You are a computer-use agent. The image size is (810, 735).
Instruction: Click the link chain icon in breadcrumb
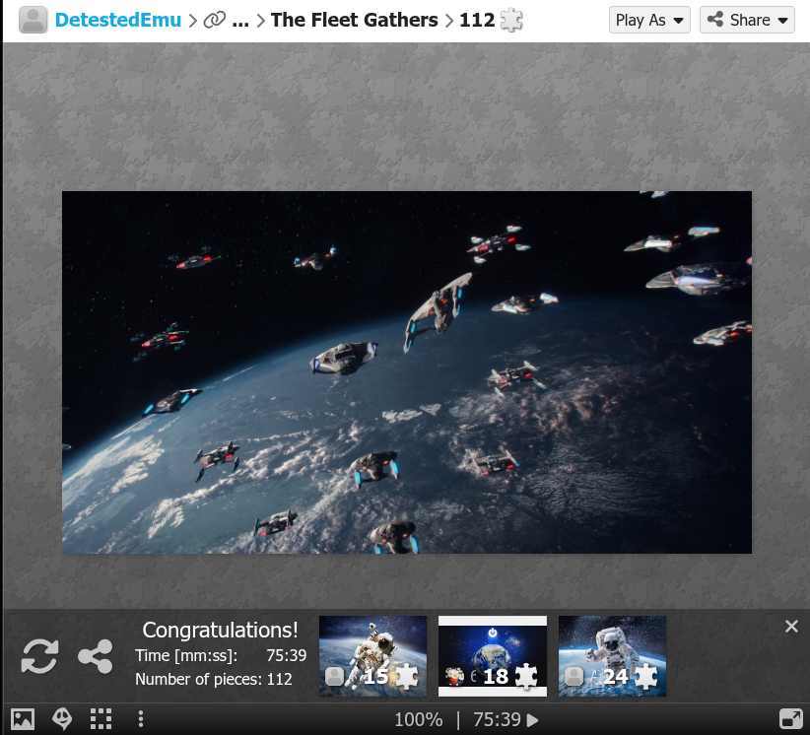214,20
